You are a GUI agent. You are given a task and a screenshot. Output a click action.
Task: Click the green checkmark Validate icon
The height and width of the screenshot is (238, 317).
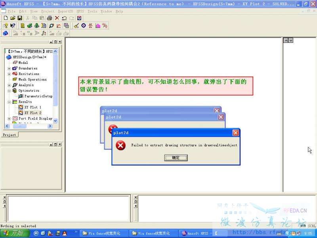30,26
